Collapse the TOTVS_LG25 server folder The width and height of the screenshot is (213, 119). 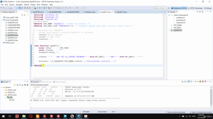point(4,95)
